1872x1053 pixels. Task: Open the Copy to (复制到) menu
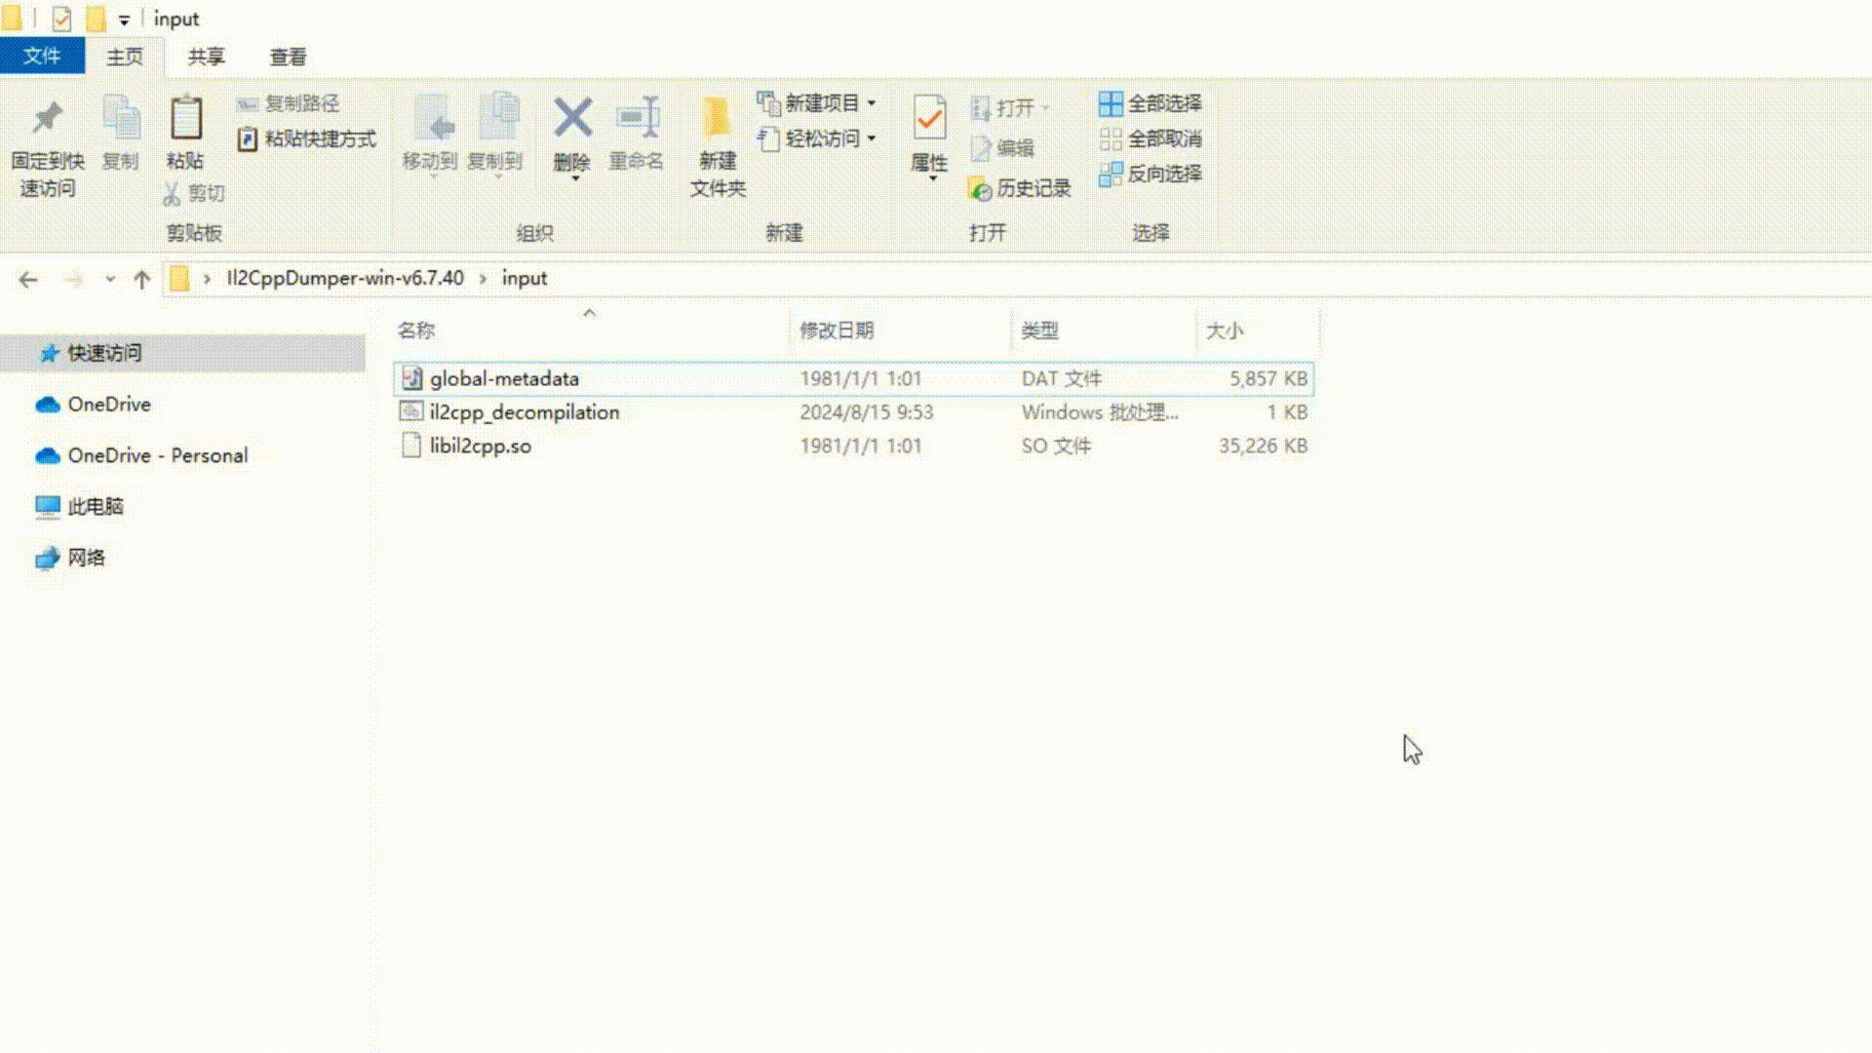point(495,136)
